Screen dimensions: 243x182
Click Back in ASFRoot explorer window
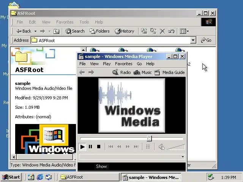pos(24,31)
